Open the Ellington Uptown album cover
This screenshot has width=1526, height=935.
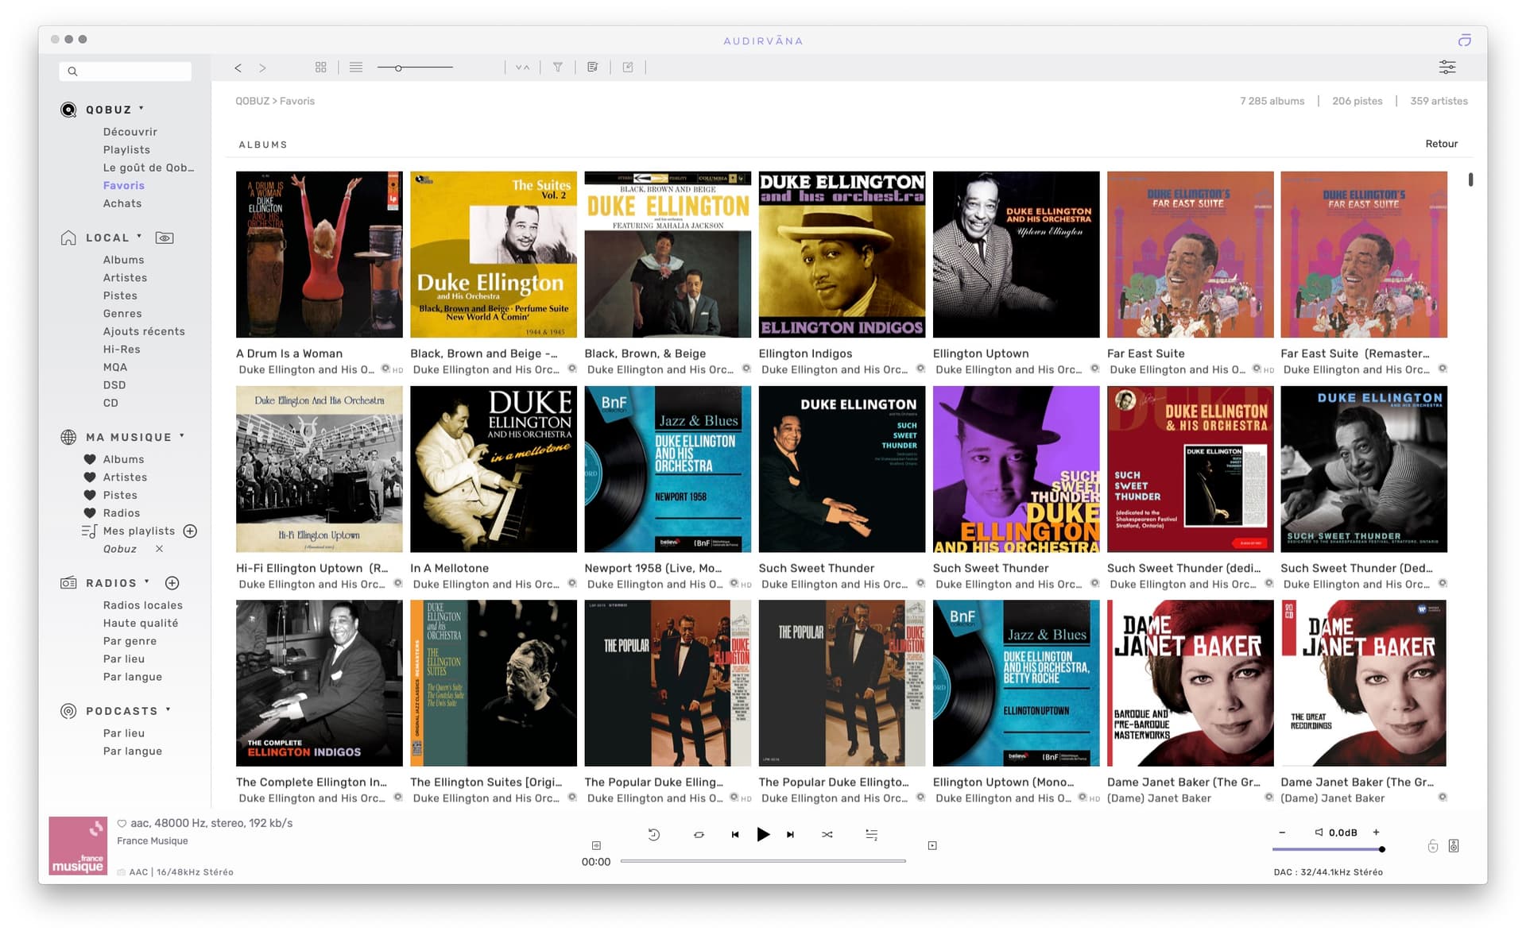point(1016,254)
